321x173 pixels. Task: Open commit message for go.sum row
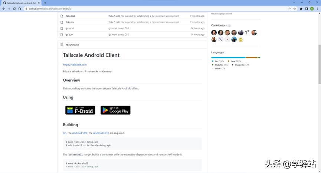tap(119, 35)
